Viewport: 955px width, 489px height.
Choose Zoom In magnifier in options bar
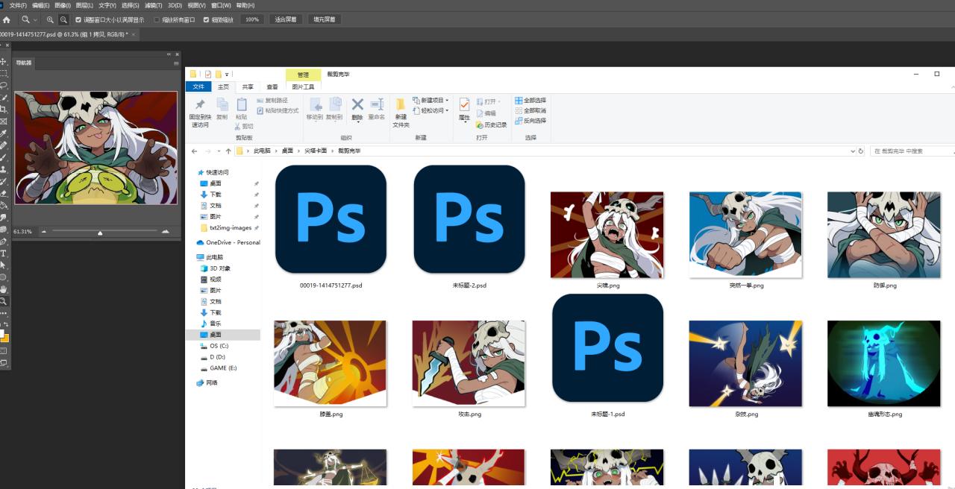50,19
